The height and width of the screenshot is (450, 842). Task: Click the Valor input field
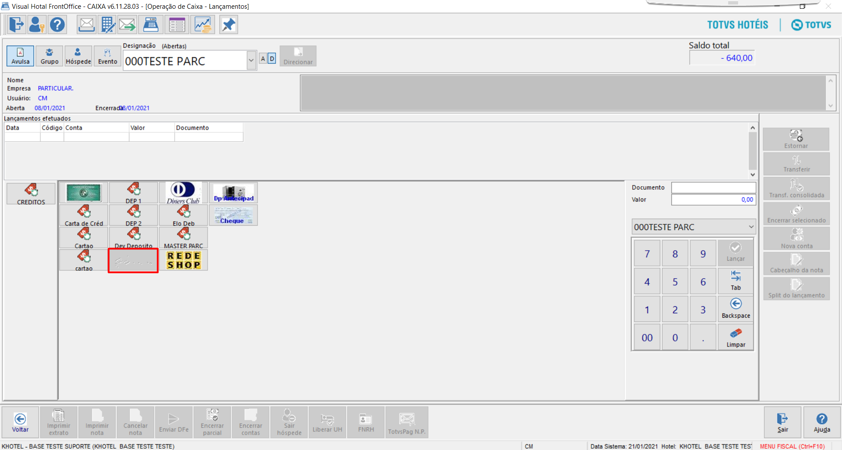pos(713,199)
